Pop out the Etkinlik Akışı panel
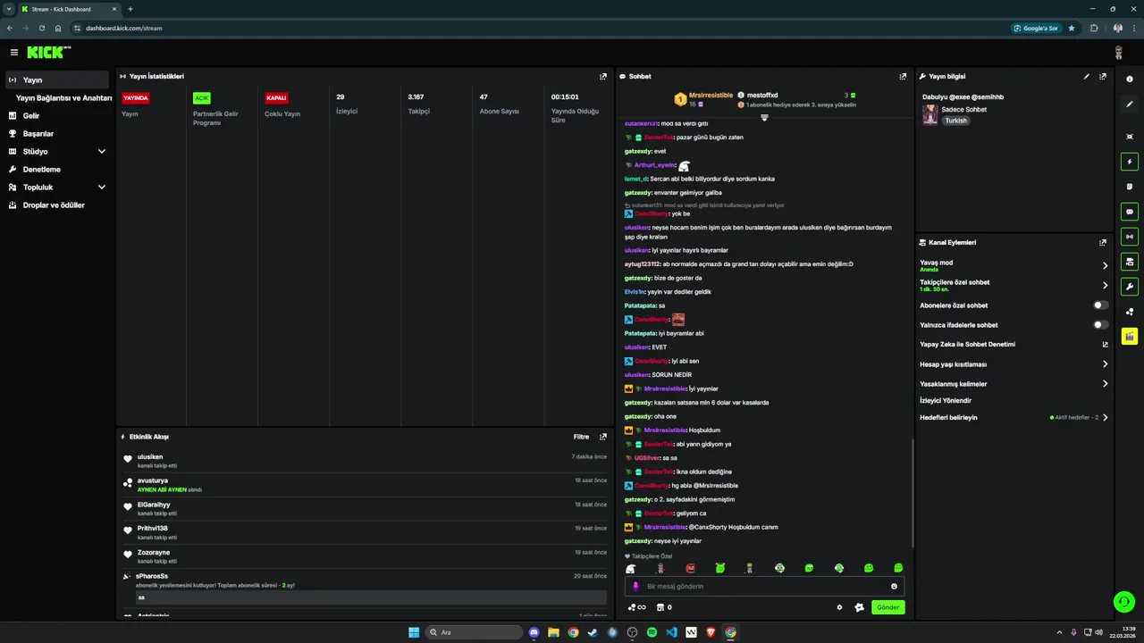The image size is (1144, 643). [x=603, y=437]
